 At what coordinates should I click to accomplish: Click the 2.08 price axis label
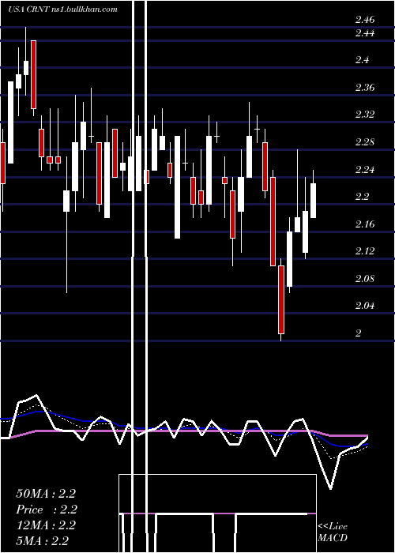click(365, 279)
